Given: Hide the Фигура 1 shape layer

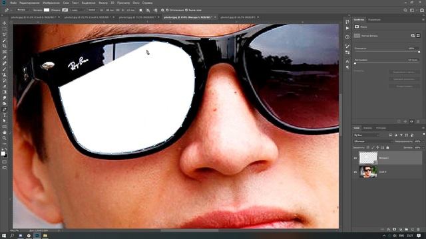Looking at the screenshot, I should pos(355,158).
